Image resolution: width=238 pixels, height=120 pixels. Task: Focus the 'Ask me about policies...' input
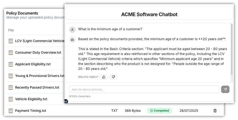[144, 89]
